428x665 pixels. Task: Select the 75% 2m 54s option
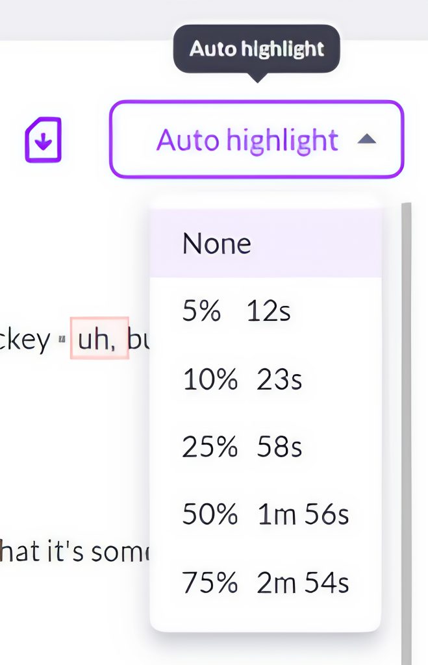(x=265, y=583)
